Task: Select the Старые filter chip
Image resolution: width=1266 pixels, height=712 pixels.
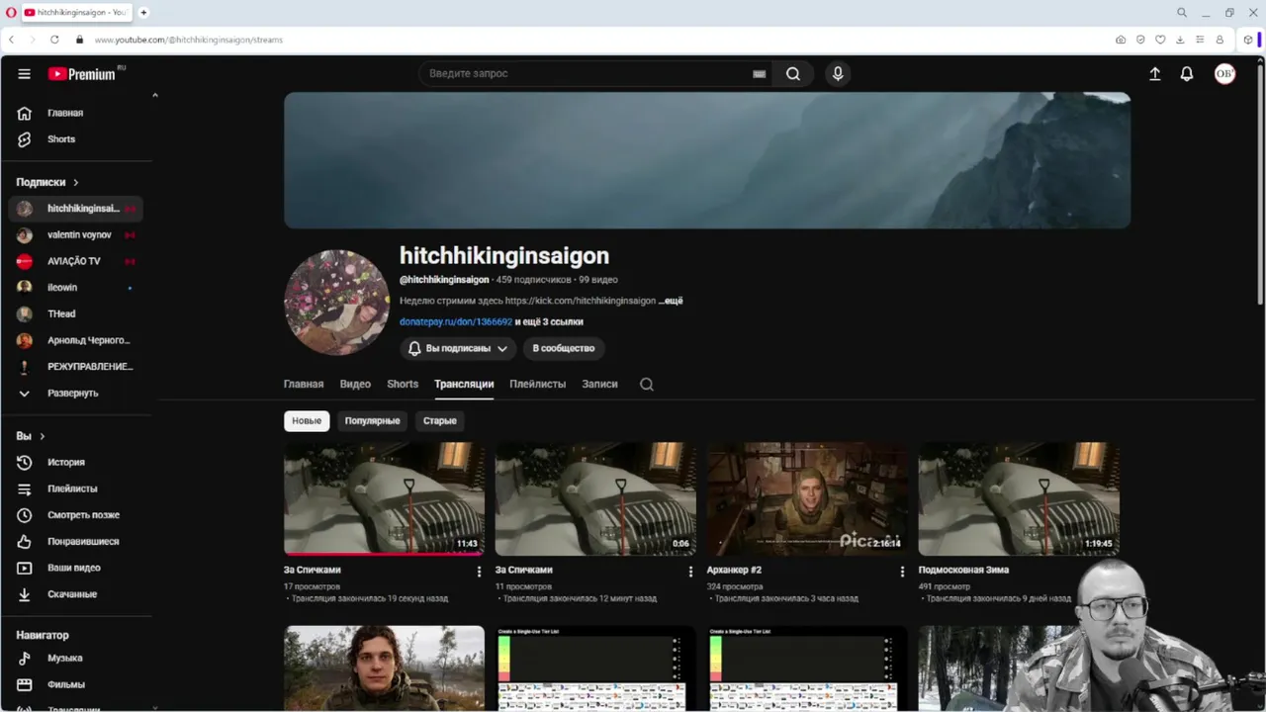Action: (440, 420)
